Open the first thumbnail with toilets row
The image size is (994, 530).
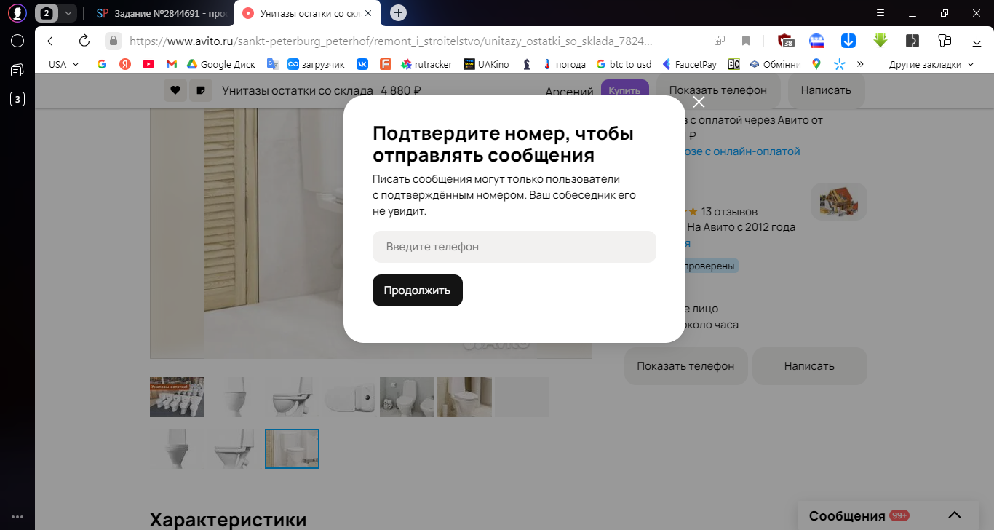(x=177, y=397)
